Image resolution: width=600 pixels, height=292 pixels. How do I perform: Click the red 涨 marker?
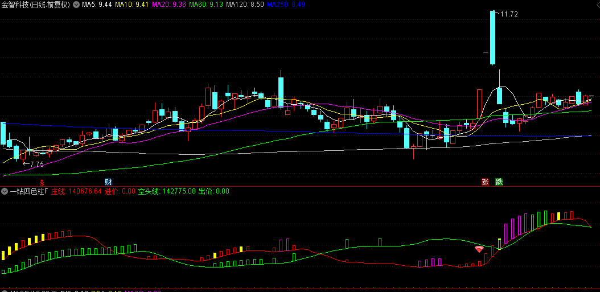click(x=485, y=182)
